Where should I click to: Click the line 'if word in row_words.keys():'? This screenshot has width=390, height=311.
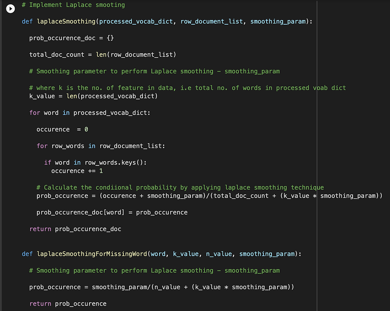(x=96, y=163)
